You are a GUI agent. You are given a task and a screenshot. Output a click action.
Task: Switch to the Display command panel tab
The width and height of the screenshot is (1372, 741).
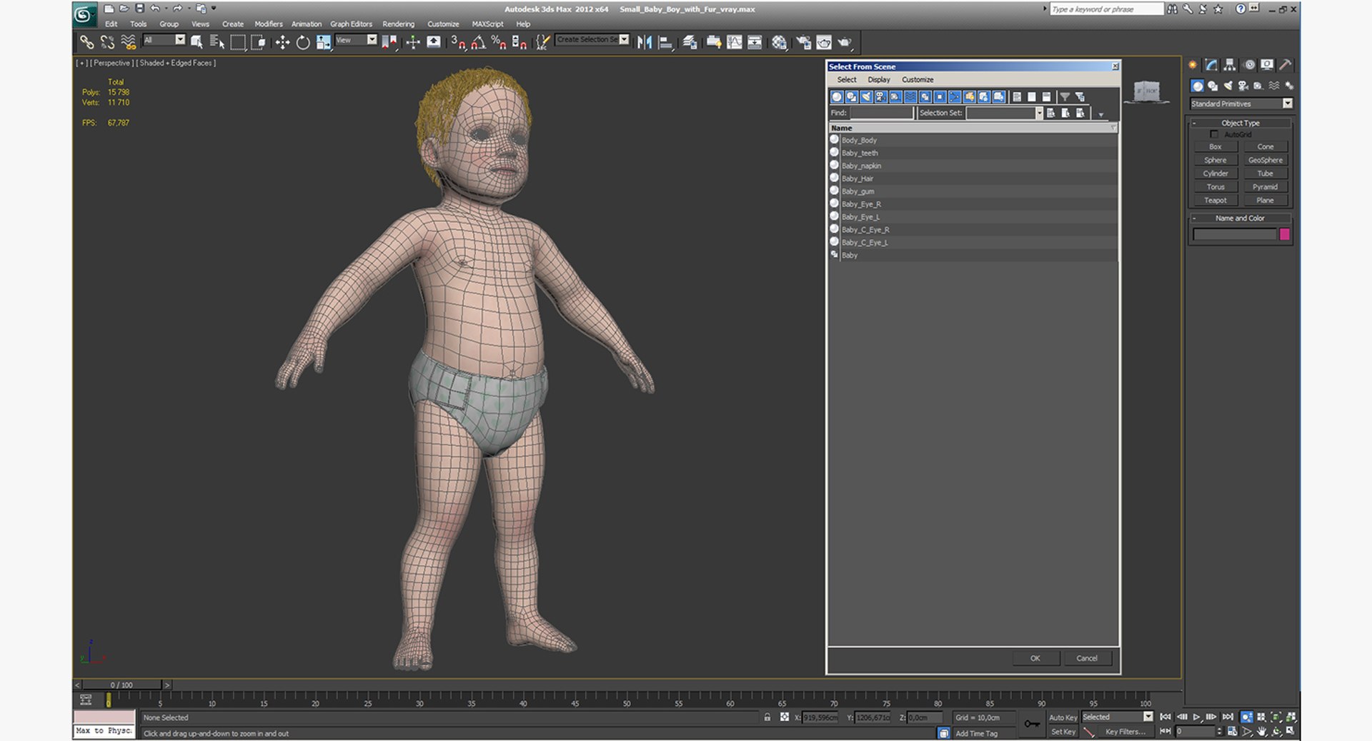click(1267, 65)
